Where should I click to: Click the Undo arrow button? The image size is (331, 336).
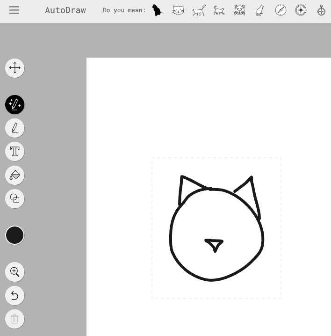[14, 296]
